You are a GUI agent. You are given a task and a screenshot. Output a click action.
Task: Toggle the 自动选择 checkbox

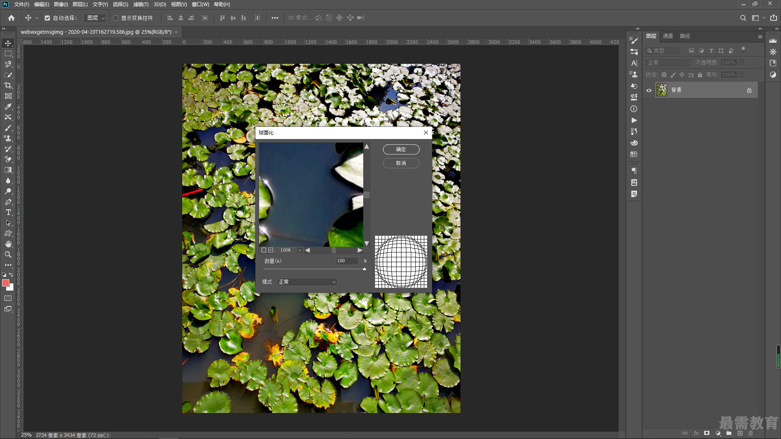[x=47, y=18]
